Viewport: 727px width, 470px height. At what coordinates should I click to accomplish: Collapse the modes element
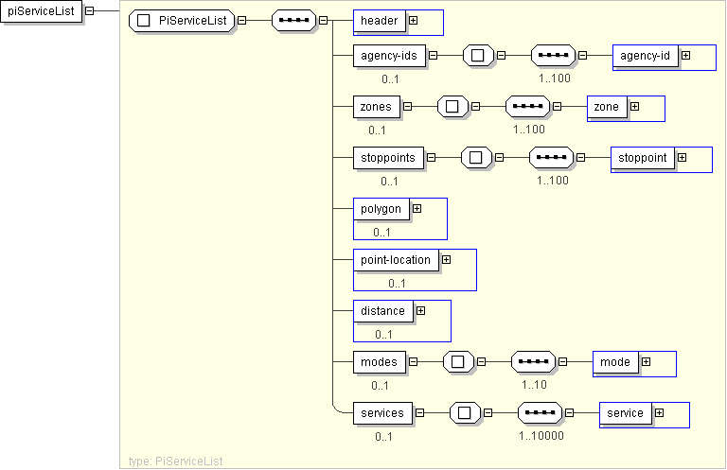click(413, 361)
